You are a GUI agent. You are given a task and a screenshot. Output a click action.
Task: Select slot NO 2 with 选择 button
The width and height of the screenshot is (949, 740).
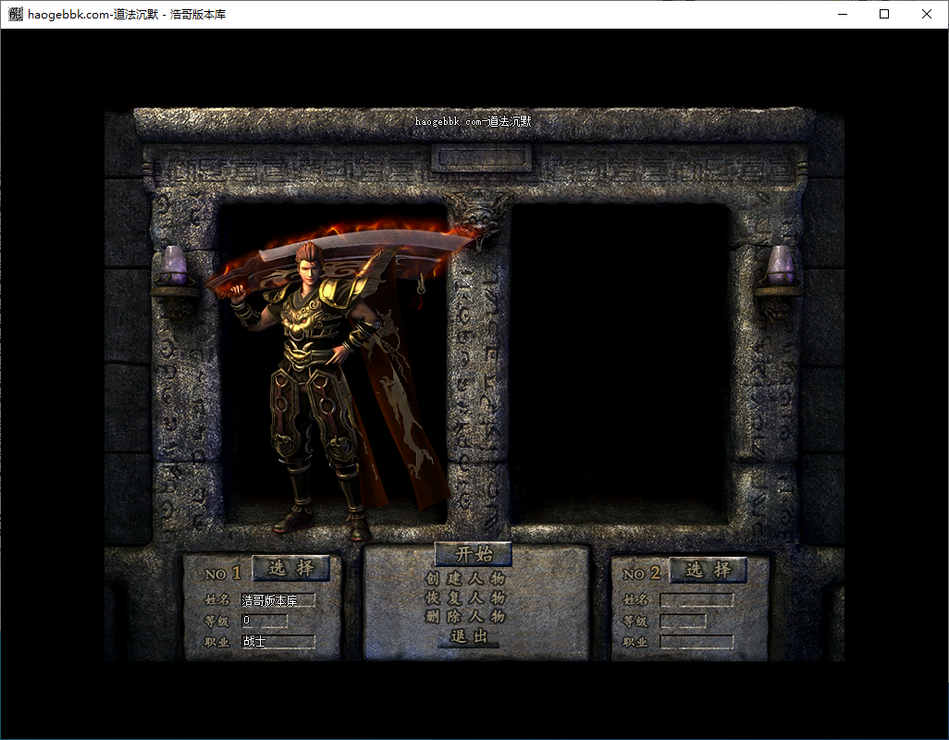[709, 570]
